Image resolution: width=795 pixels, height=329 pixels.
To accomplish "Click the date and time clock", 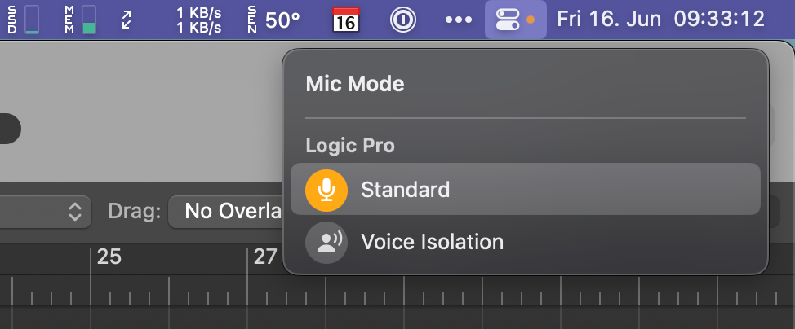I will pos(661,20).
